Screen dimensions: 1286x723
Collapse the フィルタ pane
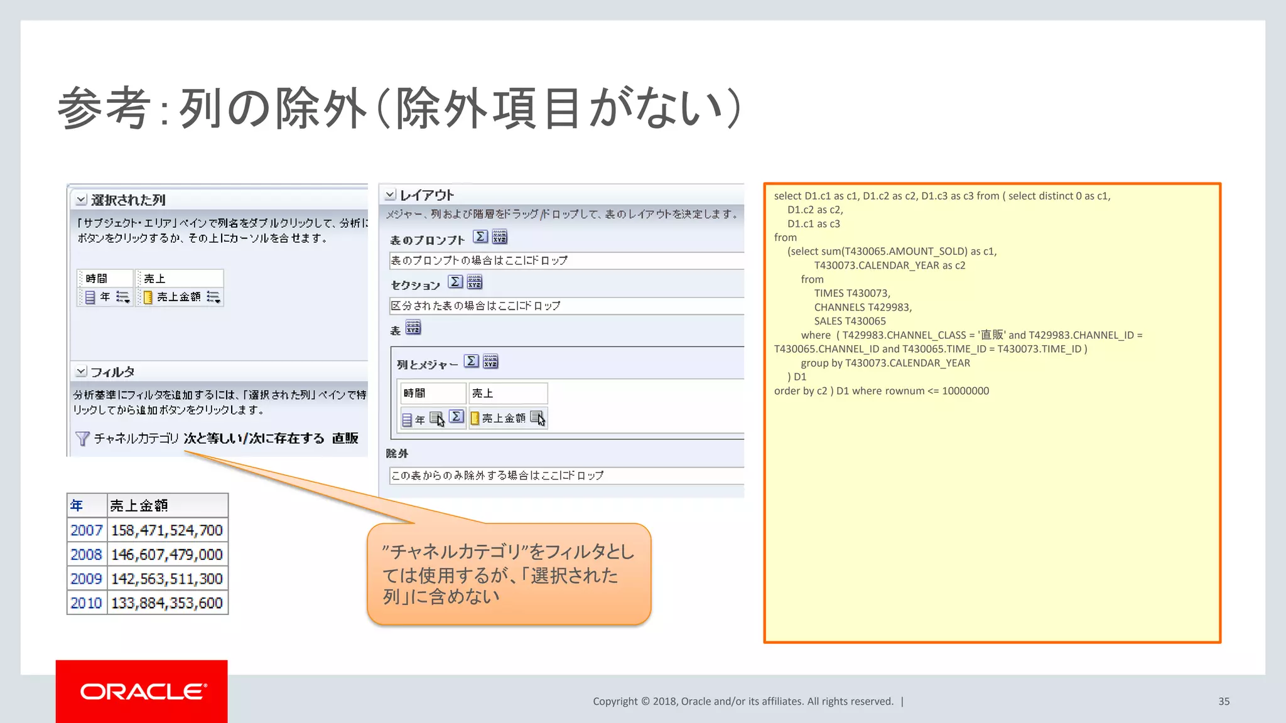[x=81, y=372]
